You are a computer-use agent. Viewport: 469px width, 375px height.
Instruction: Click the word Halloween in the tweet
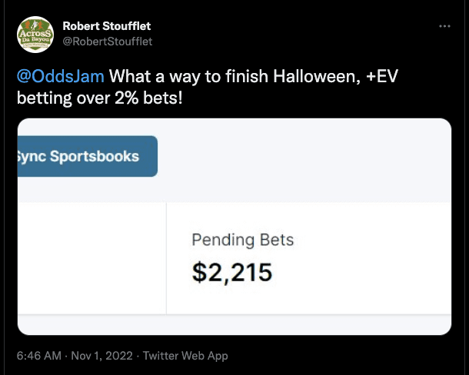[x=316, y=76]
